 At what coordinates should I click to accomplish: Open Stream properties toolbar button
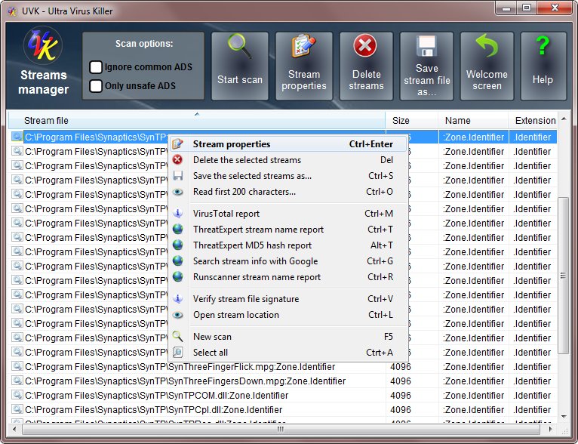point(304,66)
